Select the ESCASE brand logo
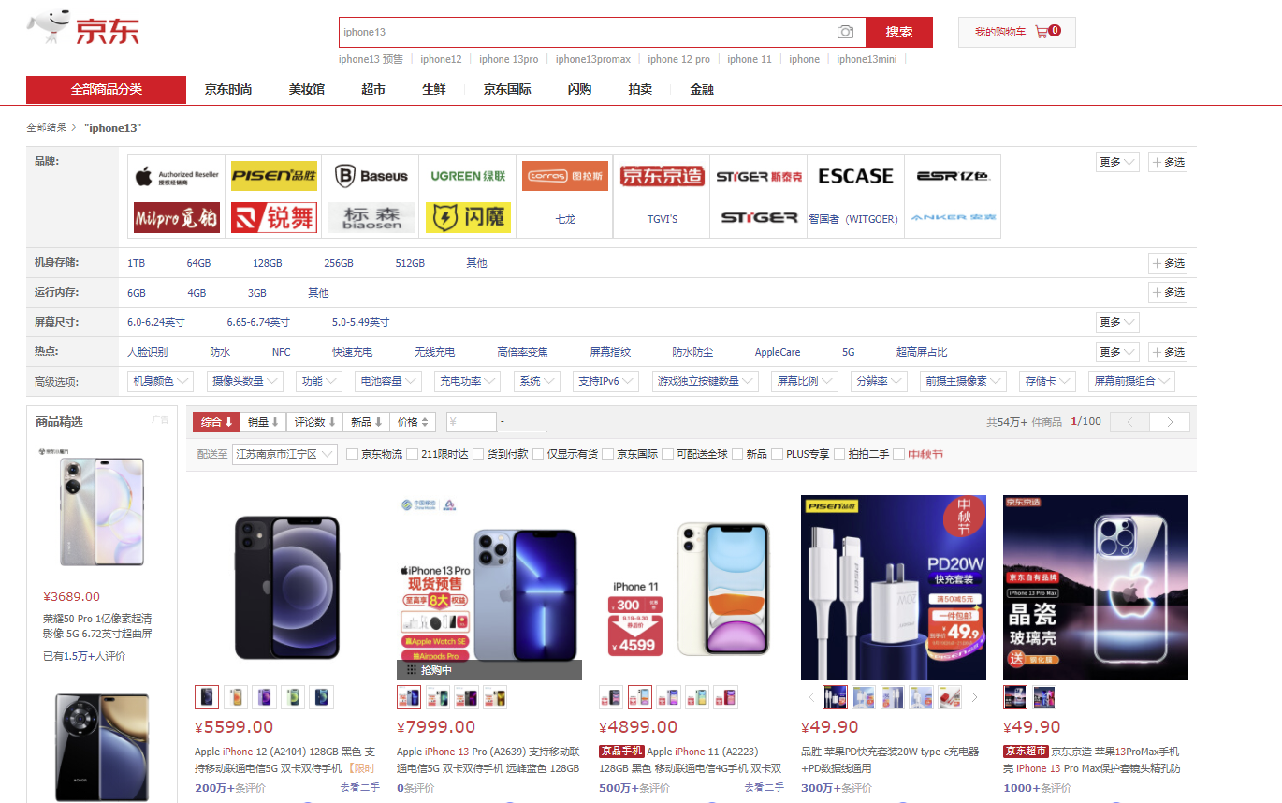1282x803 pixels. point(855,175)
